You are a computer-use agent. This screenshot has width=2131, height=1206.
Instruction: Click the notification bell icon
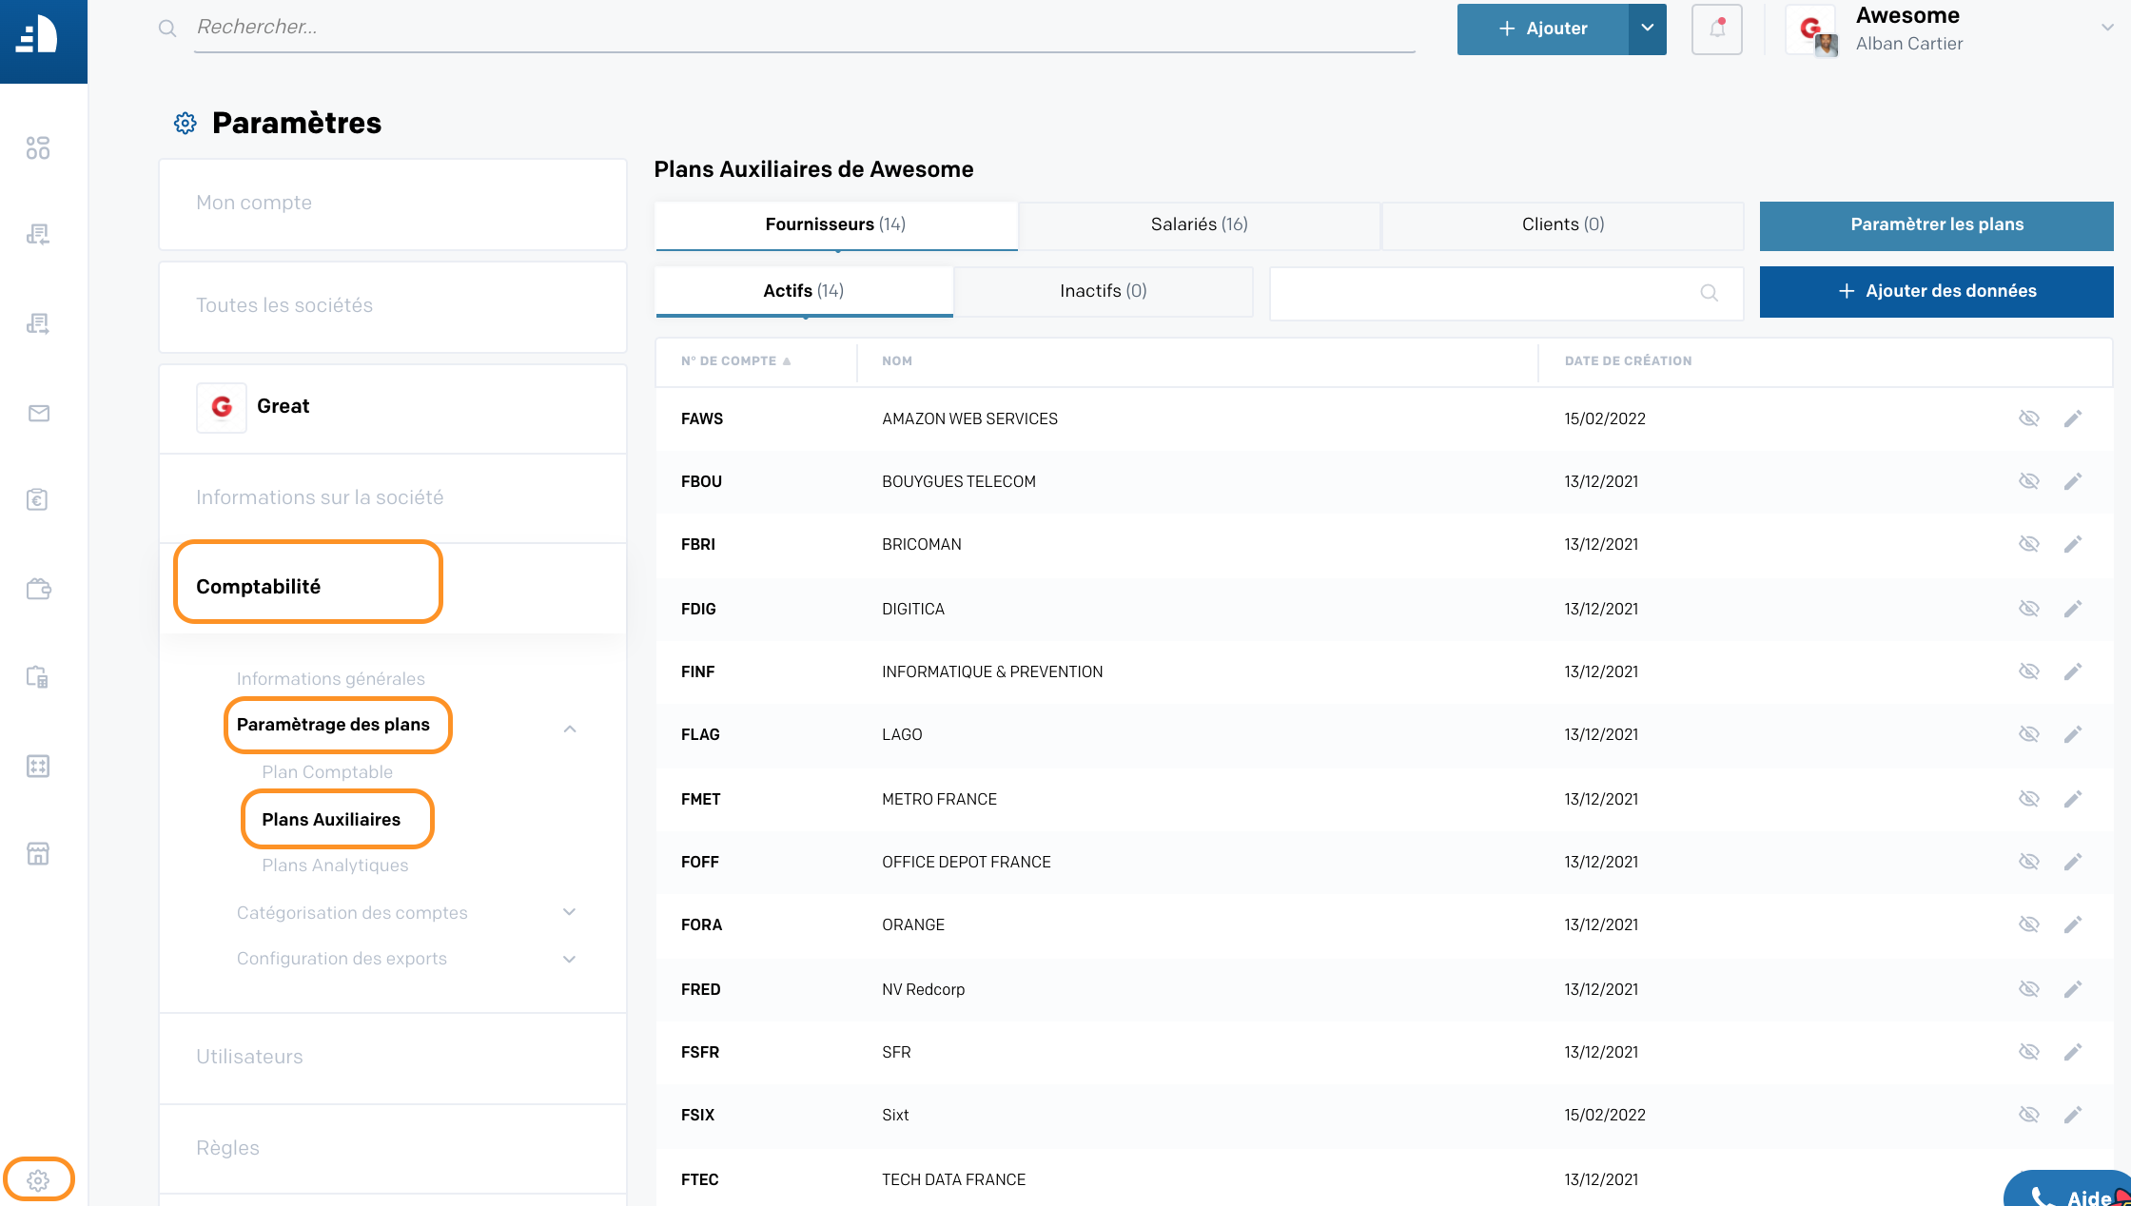pyautogui.click(x=1716, y=29)
